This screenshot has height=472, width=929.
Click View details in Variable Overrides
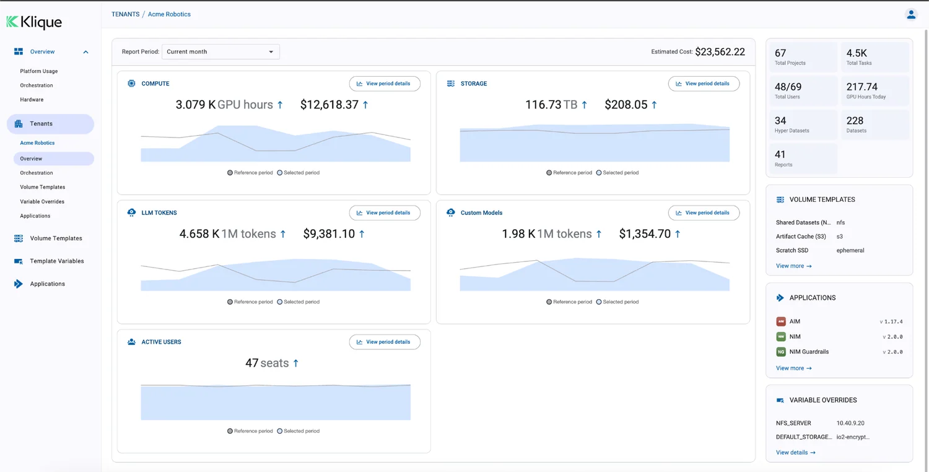795,452
